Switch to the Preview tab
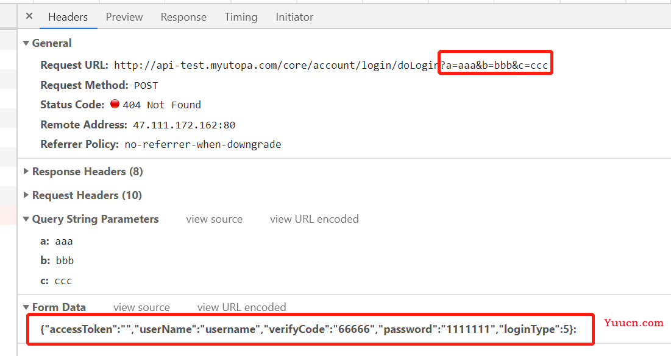 tap(124, 17)
